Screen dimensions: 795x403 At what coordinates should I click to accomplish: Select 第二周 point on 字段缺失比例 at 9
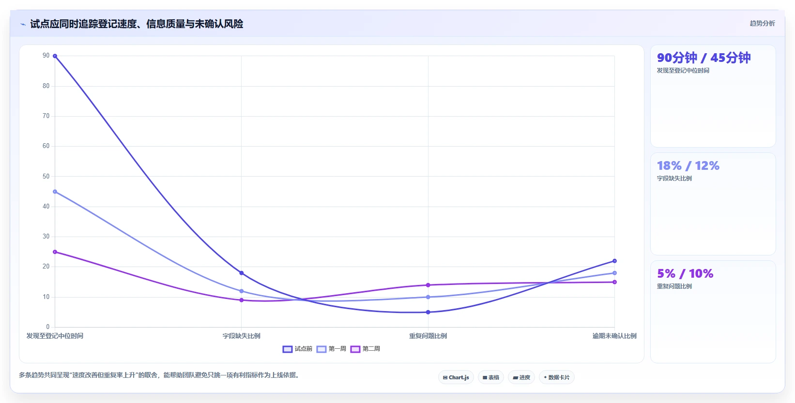(242, 300)
